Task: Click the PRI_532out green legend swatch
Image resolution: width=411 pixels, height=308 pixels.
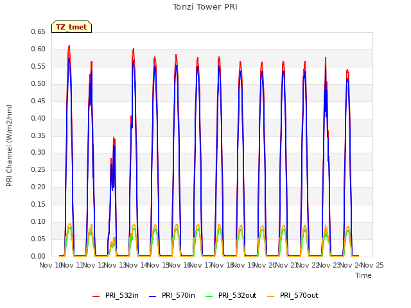Action: point(209,296)
